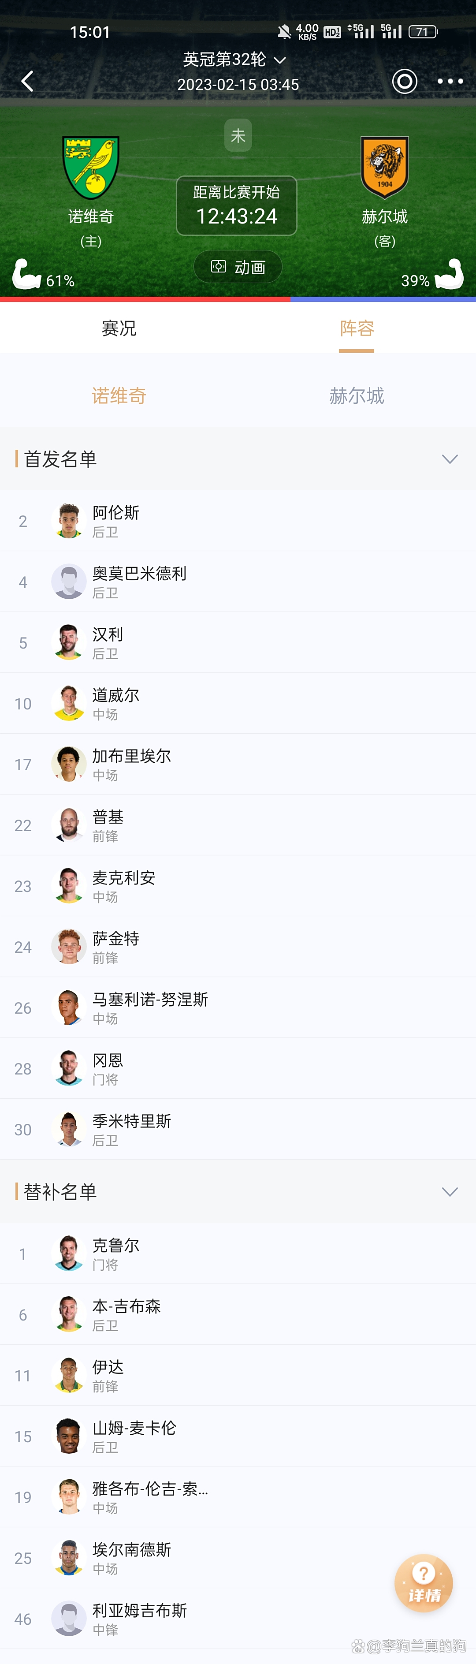Select the camera icon inside the 动画 button
476x1664 pixels.
coord(219,266)
